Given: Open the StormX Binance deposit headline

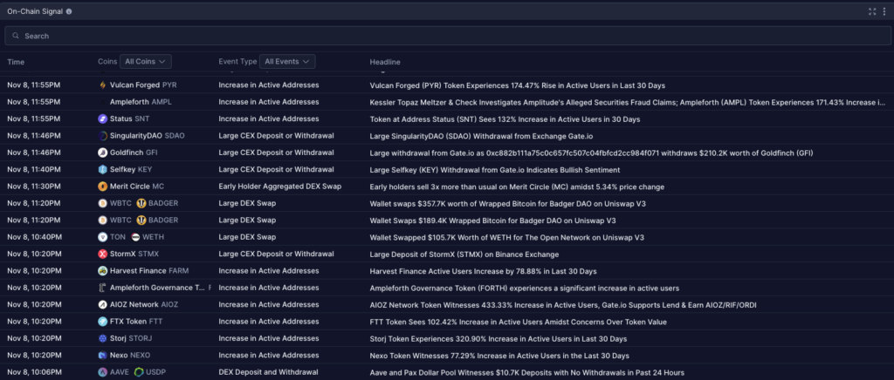Looking at the screenshot, I should pyautogui.click(x=464, y=254).
